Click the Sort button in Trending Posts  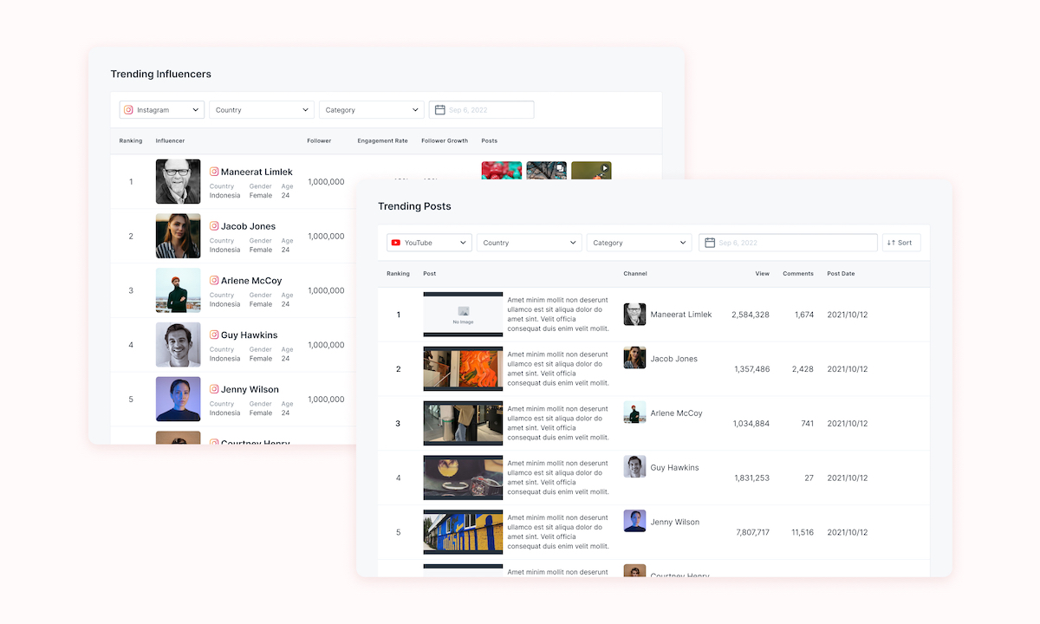point(901,243)
